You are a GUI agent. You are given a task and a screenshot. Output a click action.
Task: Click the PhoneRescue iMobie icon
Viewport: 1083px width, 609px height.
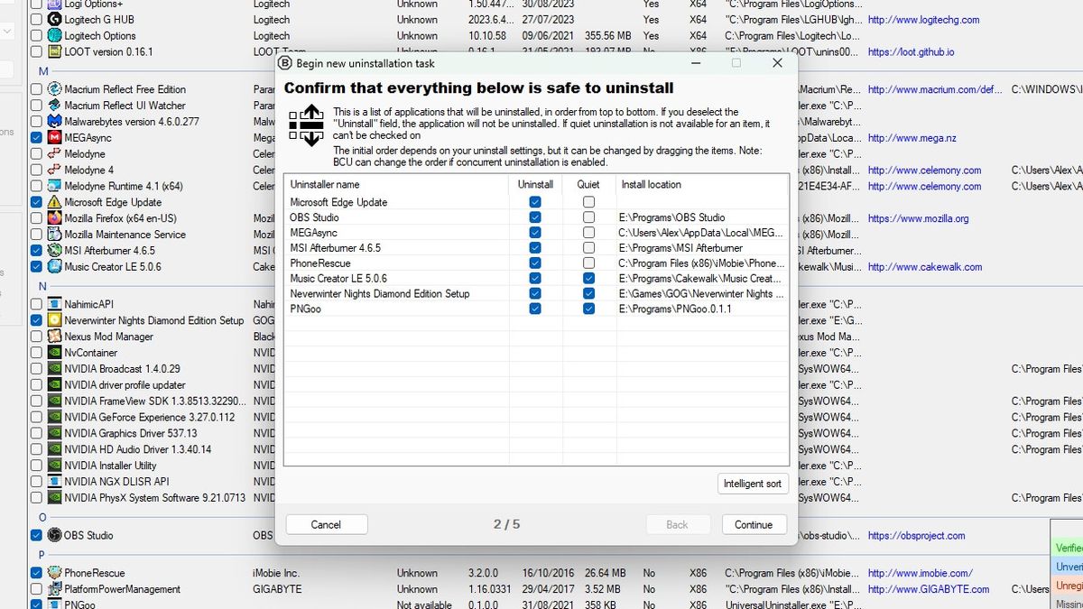(52, 572)
